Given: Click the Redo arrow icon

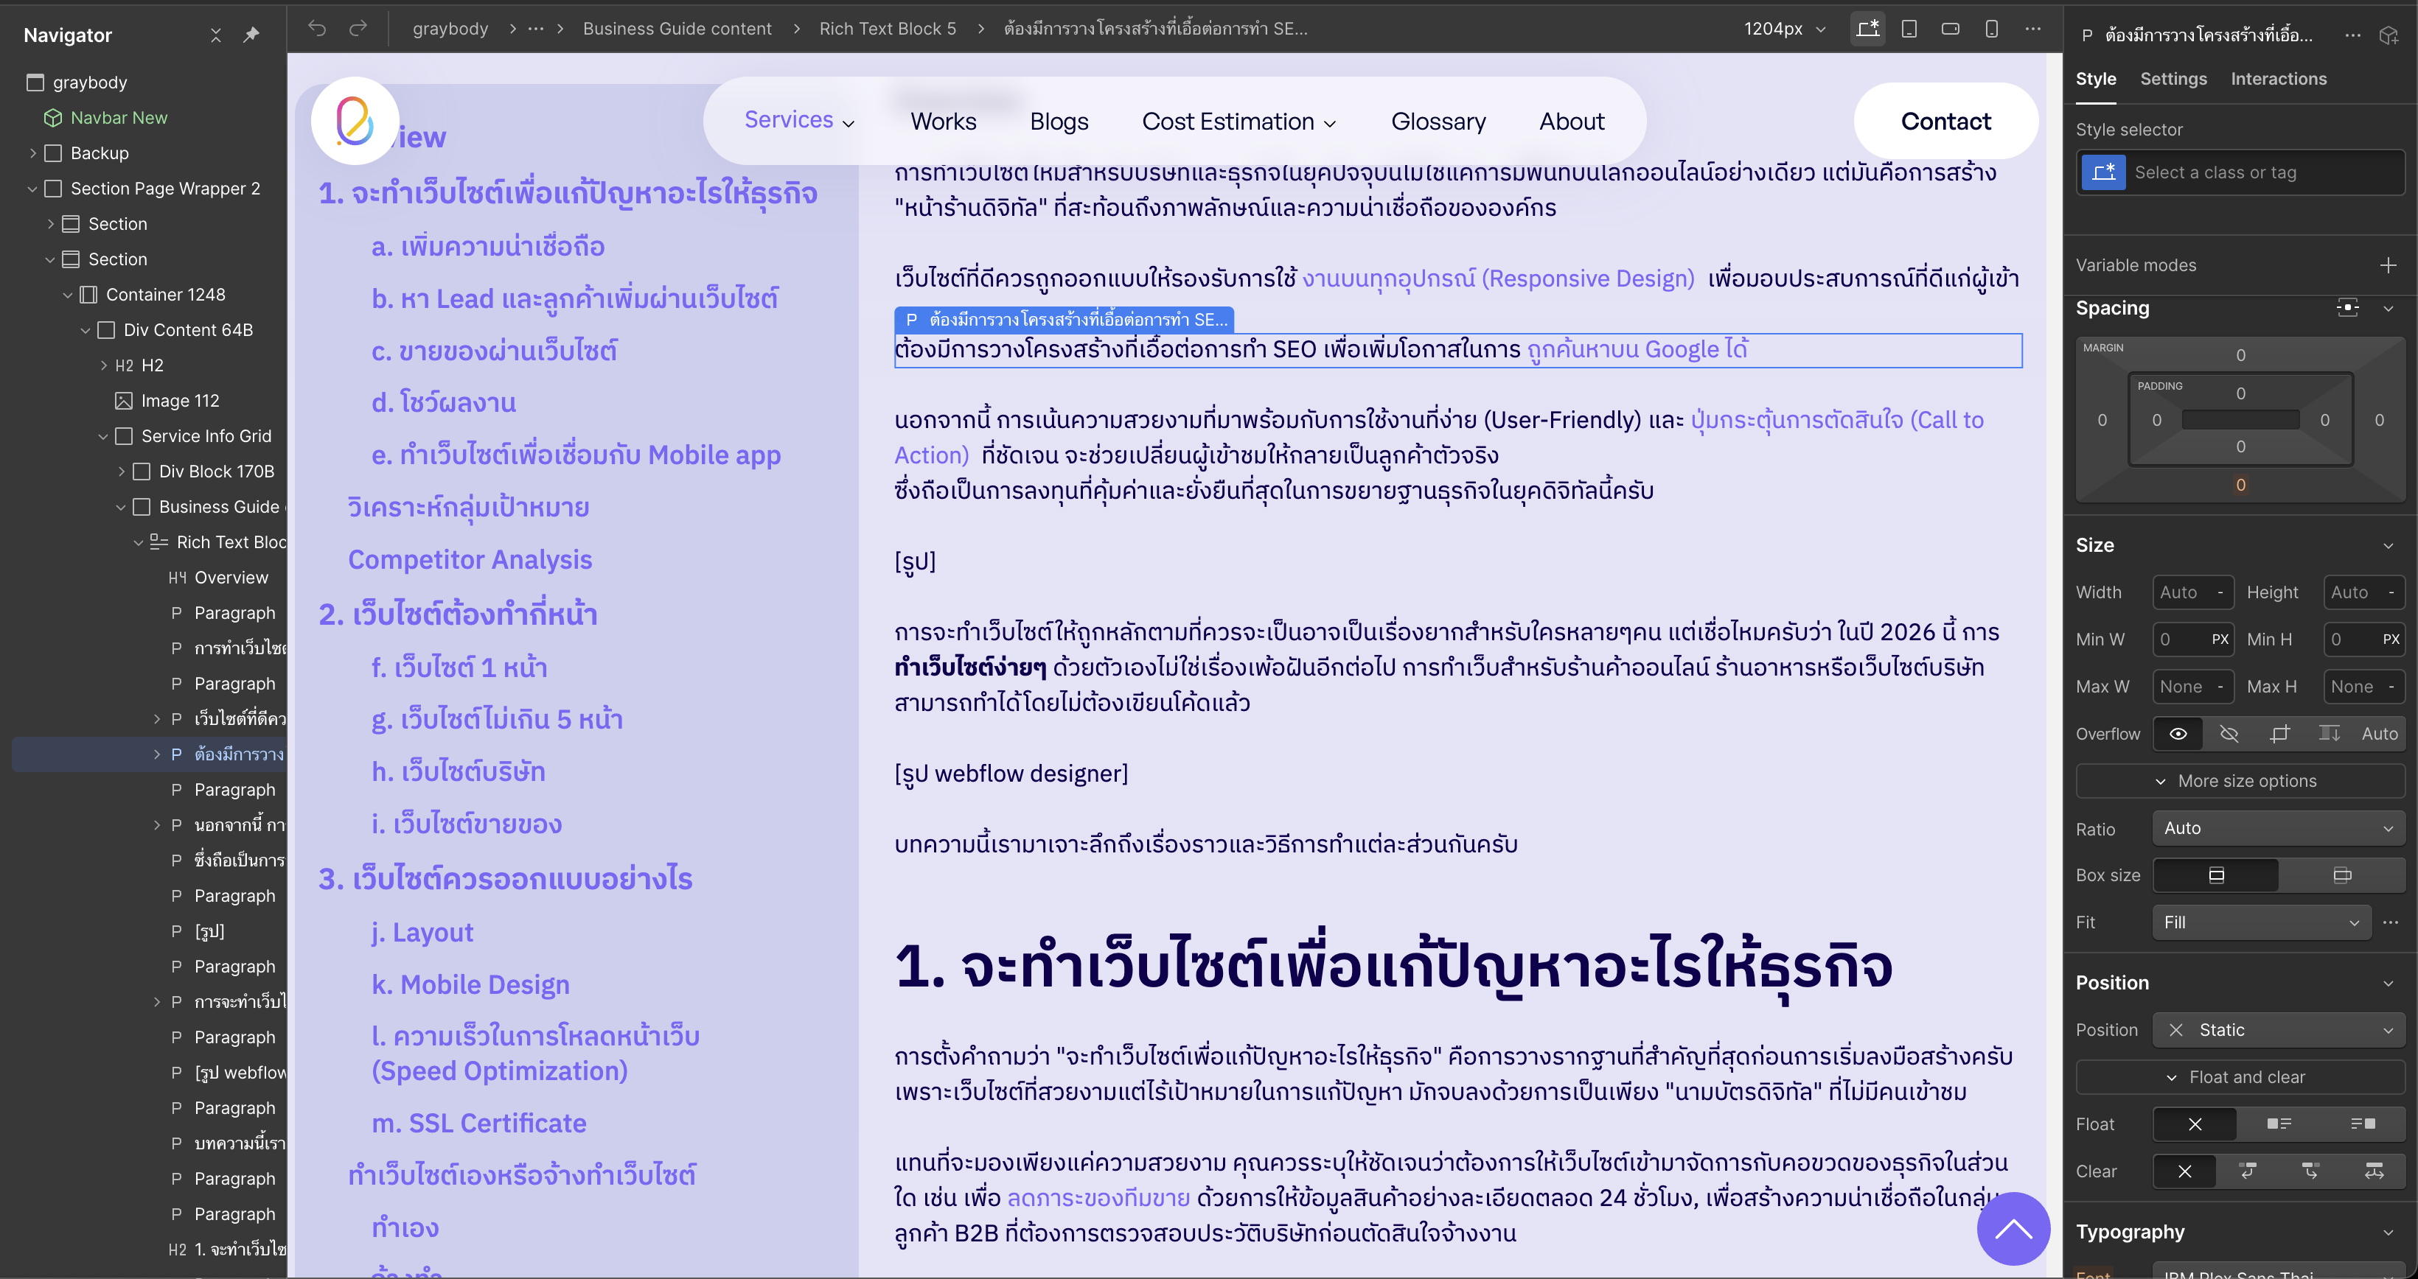Looking at the screenshot, I should pos(358,29).
